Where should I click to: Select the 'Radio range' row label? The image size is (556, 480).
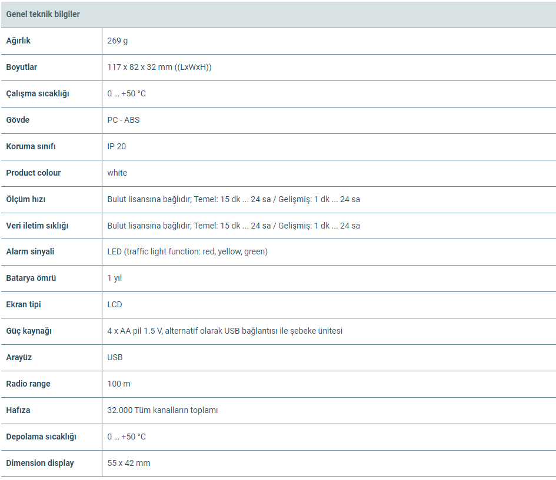[x=28, y=384]
